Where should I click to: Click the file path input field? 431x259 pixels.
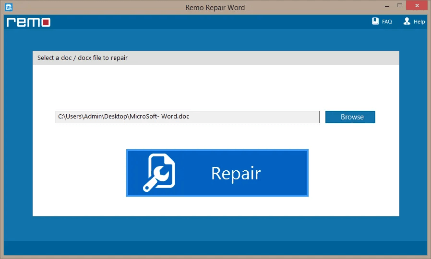pos(188,117)
